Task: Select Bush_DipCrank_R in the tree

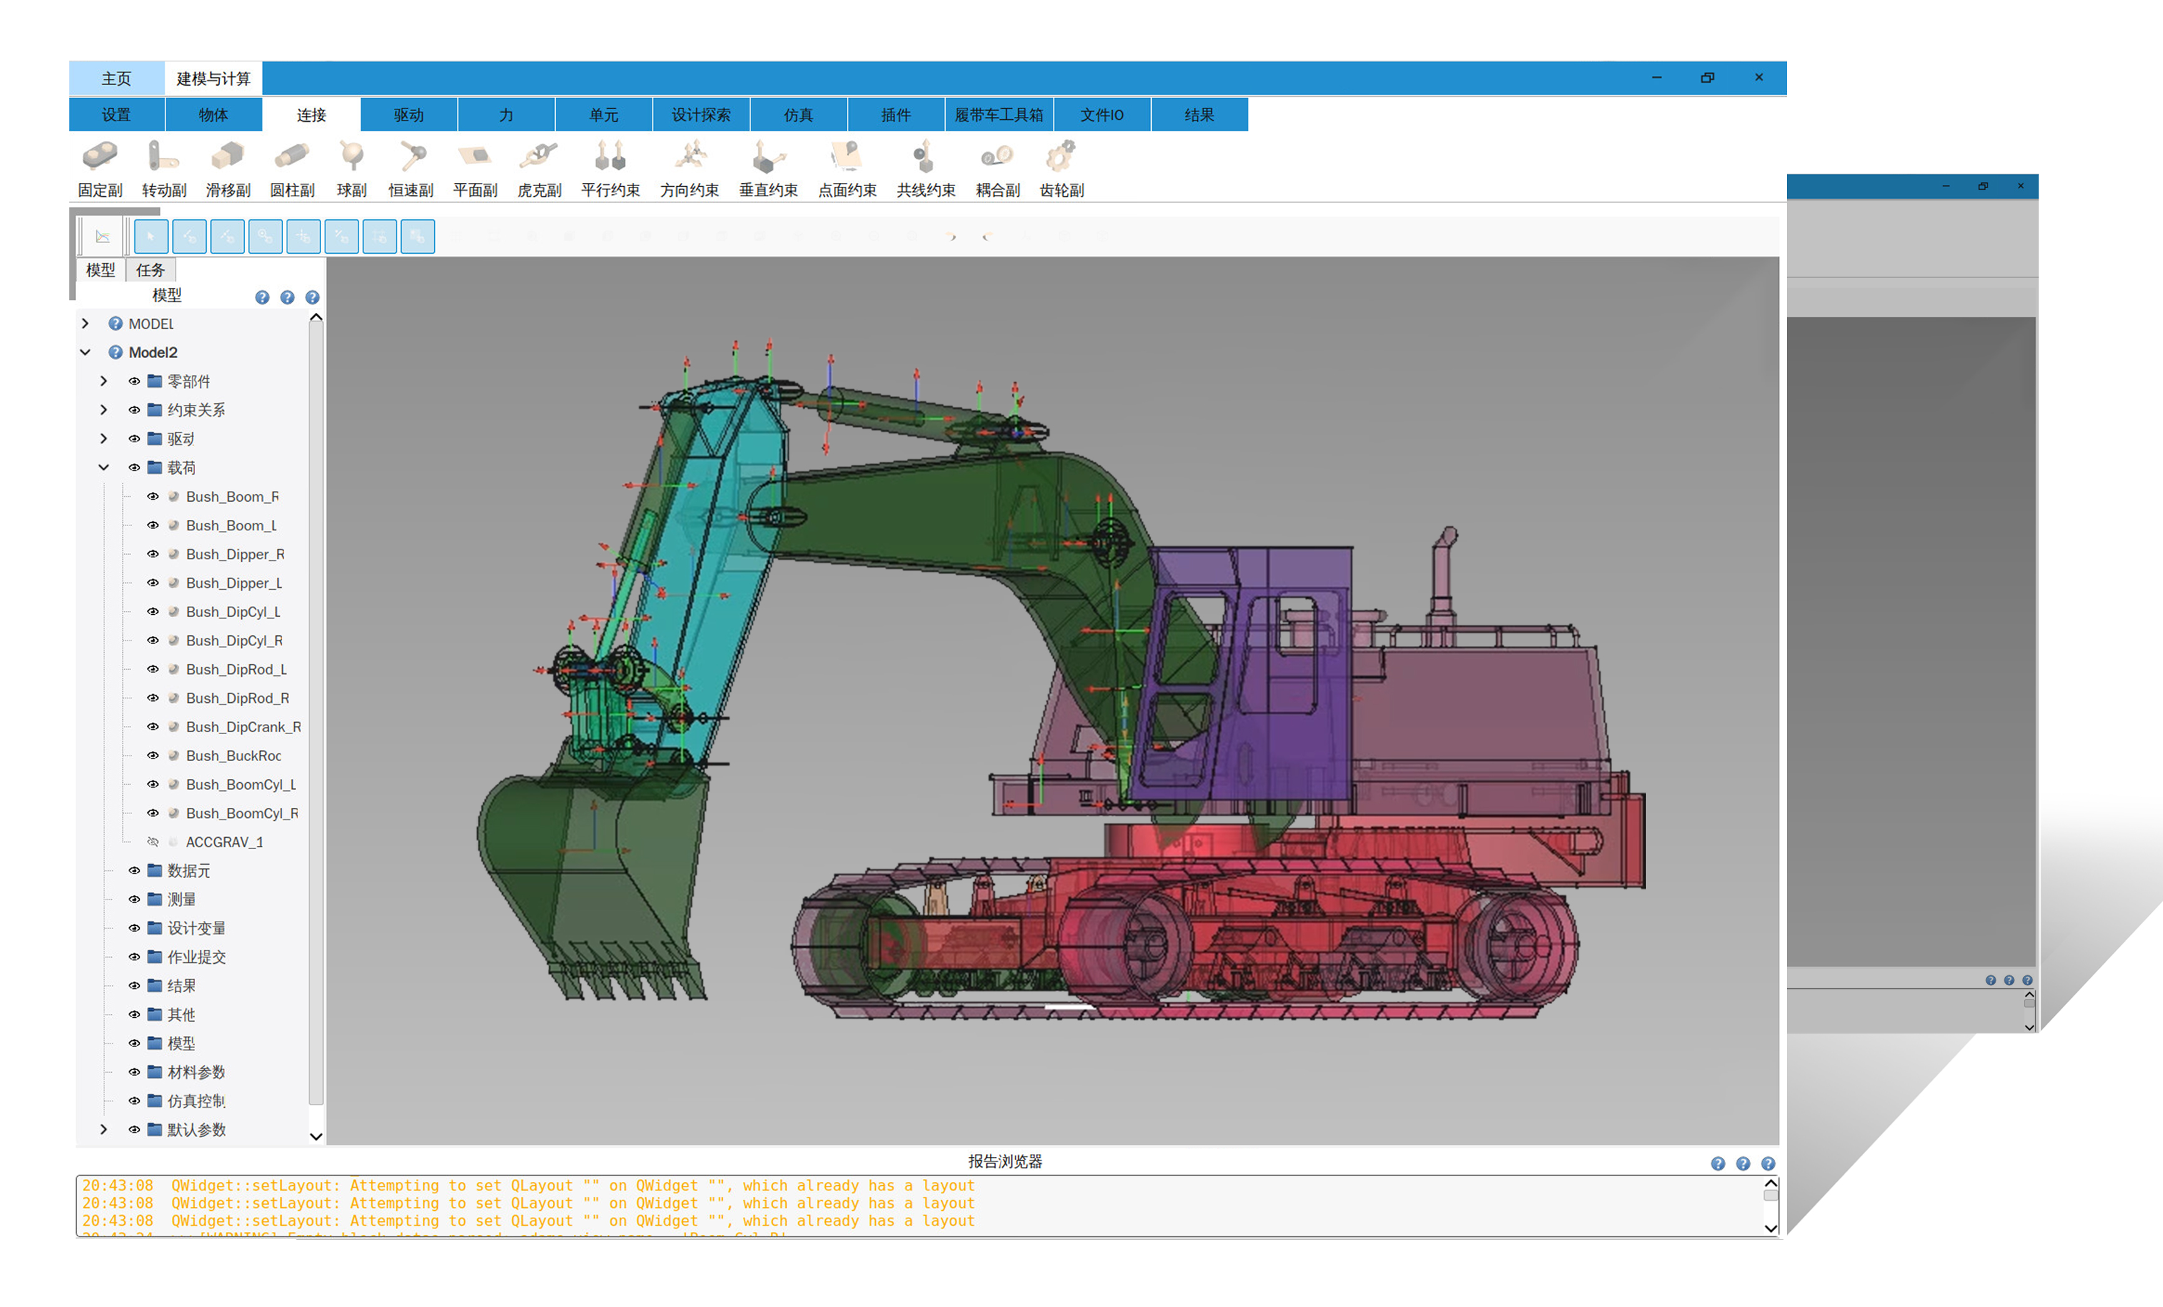Action: pyautogui.click(x=242, y=727)
